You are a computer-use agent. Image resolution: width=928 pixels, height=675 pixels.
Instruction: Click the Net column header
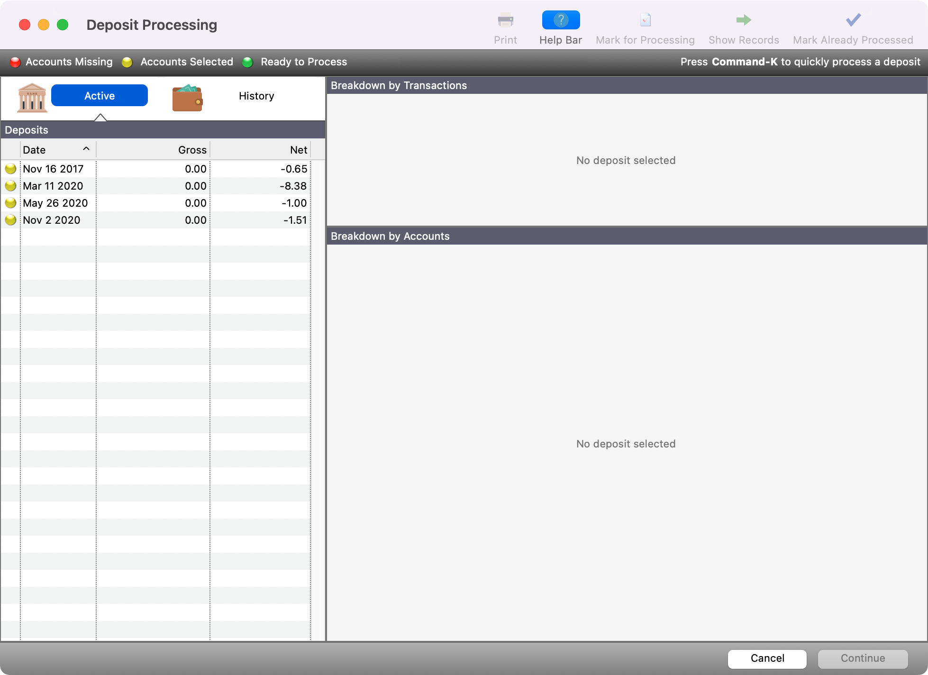click(298, 149)
